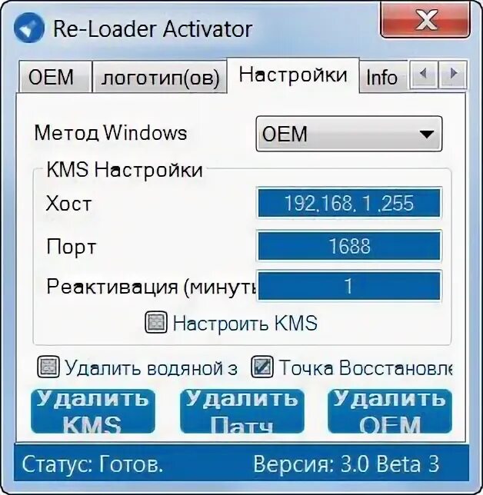The image size is (483, 495).
Task: Toggle the Удалить водяной знак checkbox
Action: pos(48,367)
